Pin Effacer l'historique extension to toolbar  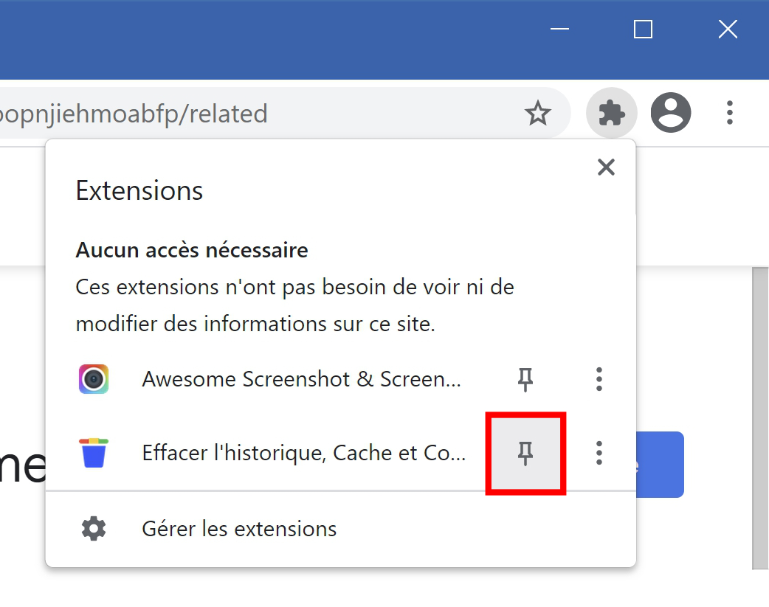coord(525,453)
